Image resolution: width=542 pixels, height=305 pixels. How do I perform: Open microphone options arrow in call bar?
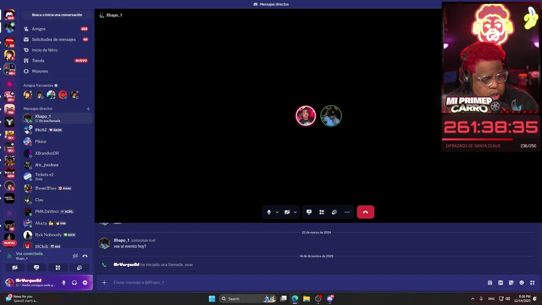point(277,212)
